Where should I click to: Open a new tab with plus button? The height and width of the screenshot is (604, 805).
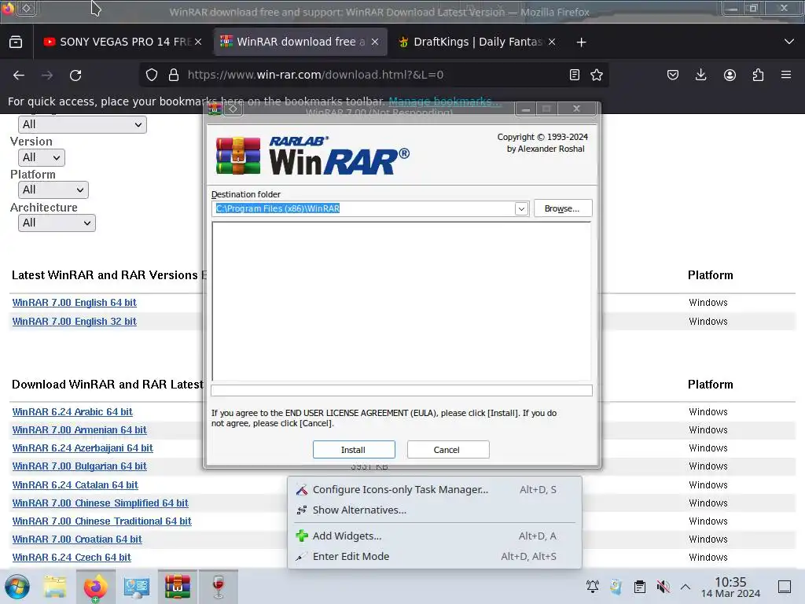coord(581,42)
